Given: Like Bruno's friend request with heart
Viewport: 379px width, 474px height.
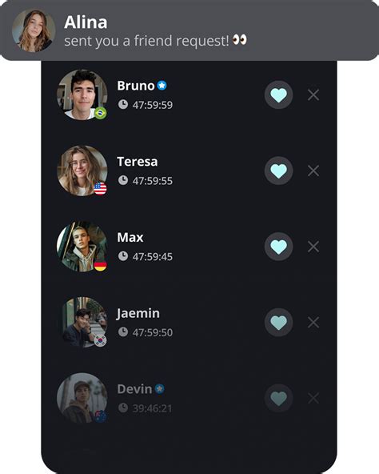Looking at the screenshot, I should pos(278,95).
